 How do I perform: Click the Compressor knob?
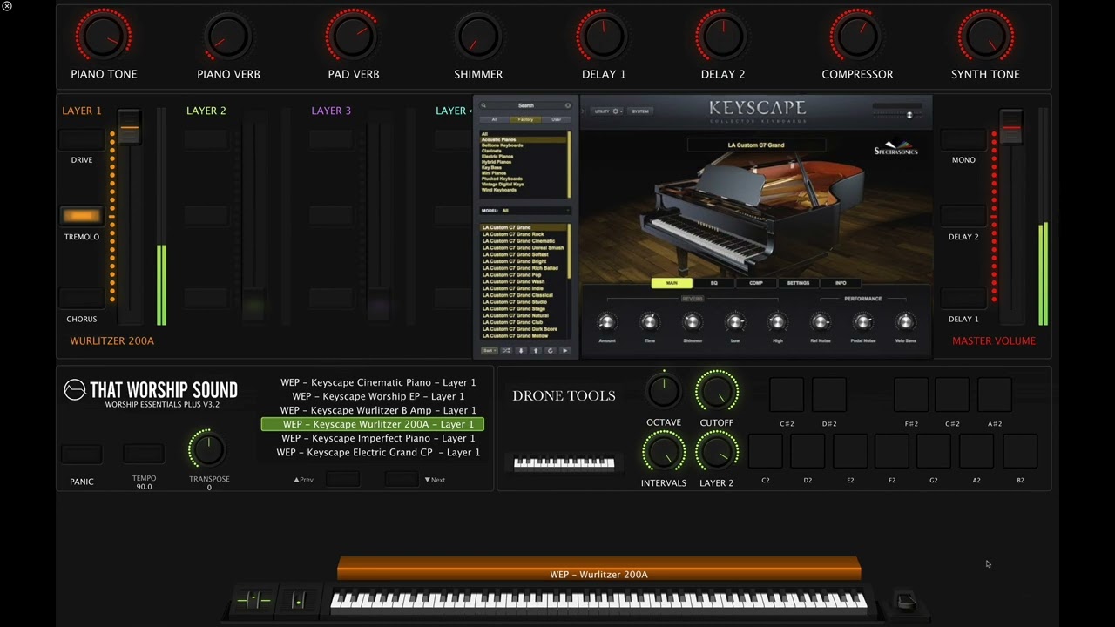click(857, 37)
